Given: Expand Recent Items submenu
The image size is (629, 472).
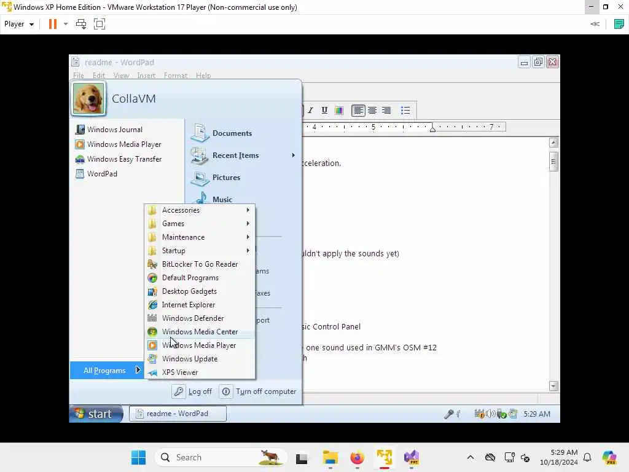Looking at the screenshot, I should (x=243, y=155).
